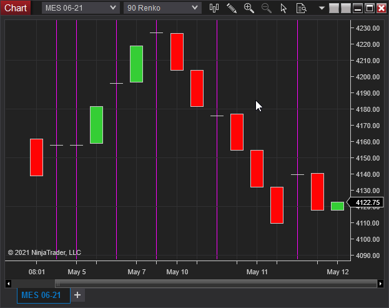Expand the MES 06-21 instrument dropdown
Screen dimensions: 389x308
pyautogui.click(x=81, y=8)
